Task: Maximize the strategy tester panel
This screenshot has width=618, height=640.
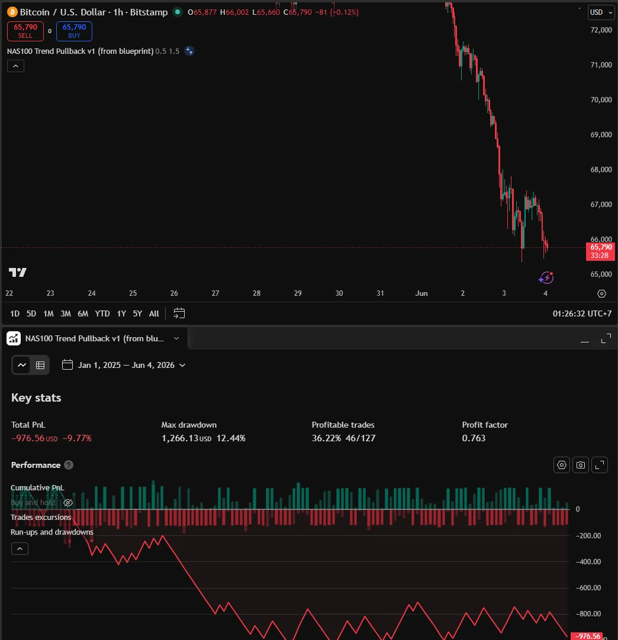Action: click(606, 338)
